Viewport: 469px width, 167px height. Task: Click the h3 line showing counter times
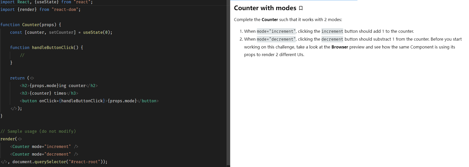point(49,93)
